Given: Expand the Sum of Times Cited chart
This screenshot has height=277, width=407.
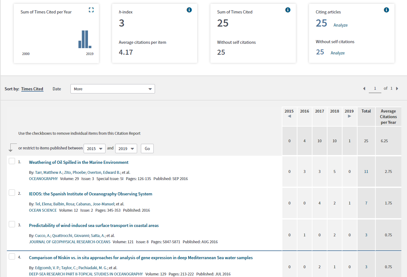Looking at the screenshot, I should click(x=91, y=10).
